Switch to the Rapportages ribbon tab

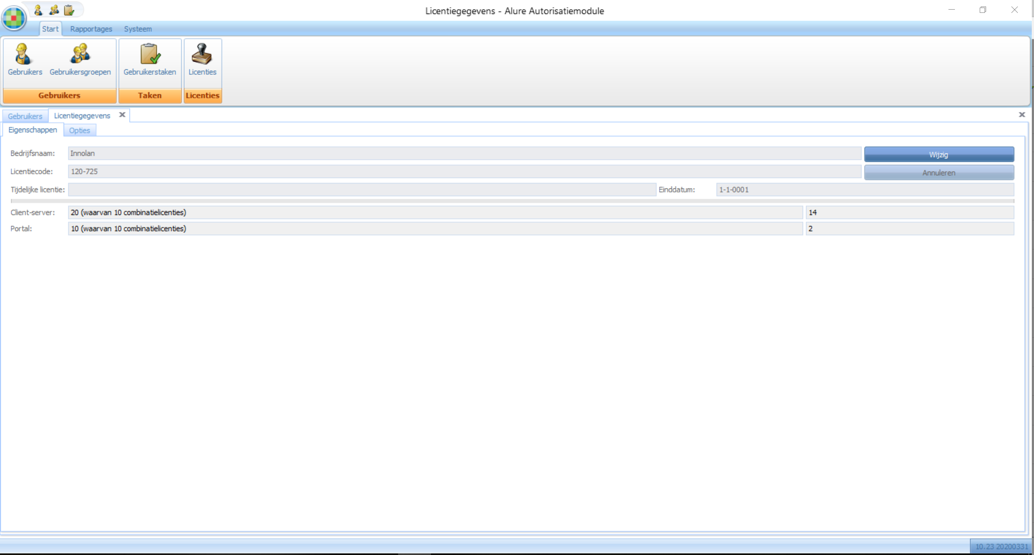91,29
